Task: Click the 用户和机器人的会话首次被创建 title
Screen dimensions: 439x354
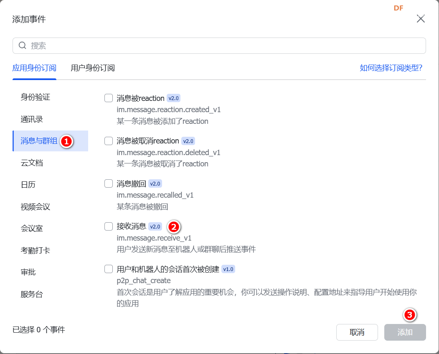Action: pyautogui.click(x=168, y=269)
